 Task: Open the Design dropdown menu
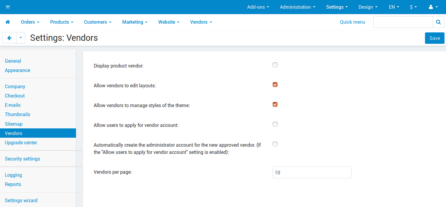pos(368,7)
